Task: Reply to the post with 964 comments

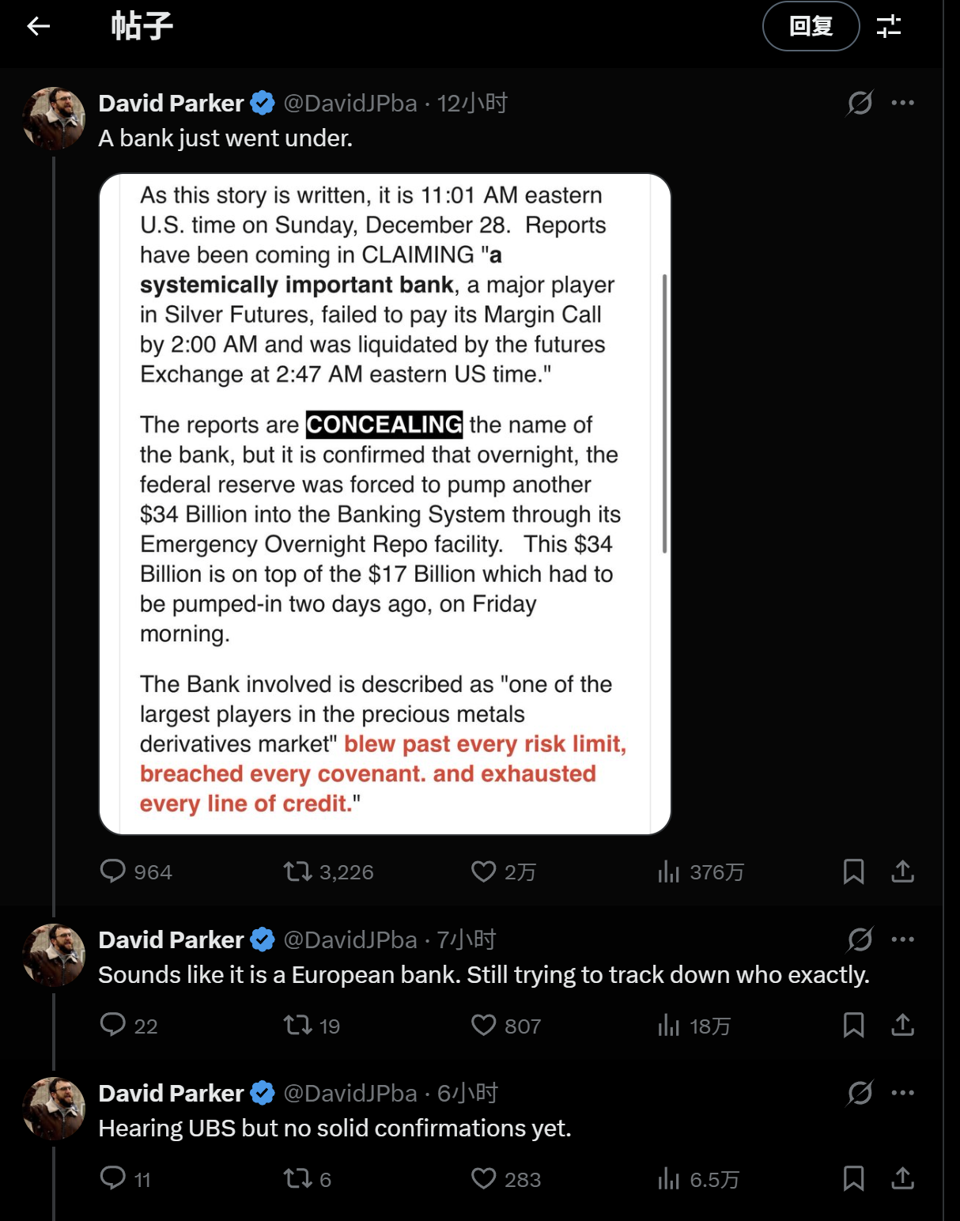Action: (x=113, y=871)
